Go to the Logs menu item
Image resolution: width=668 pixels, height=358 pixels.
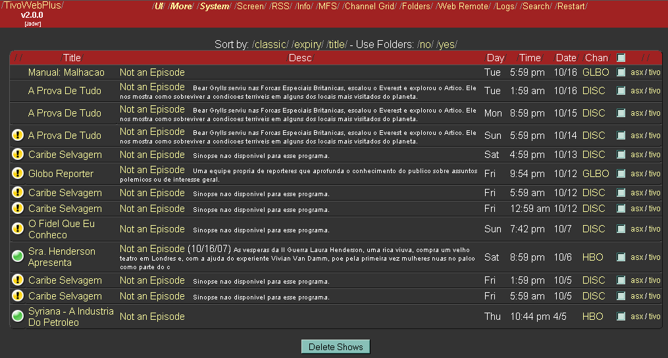(505, 7)
